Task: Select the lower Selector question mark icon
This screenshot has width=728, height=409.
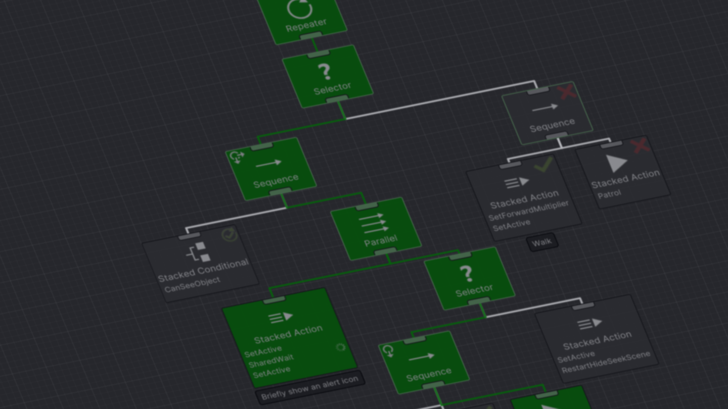Action: 466,274
